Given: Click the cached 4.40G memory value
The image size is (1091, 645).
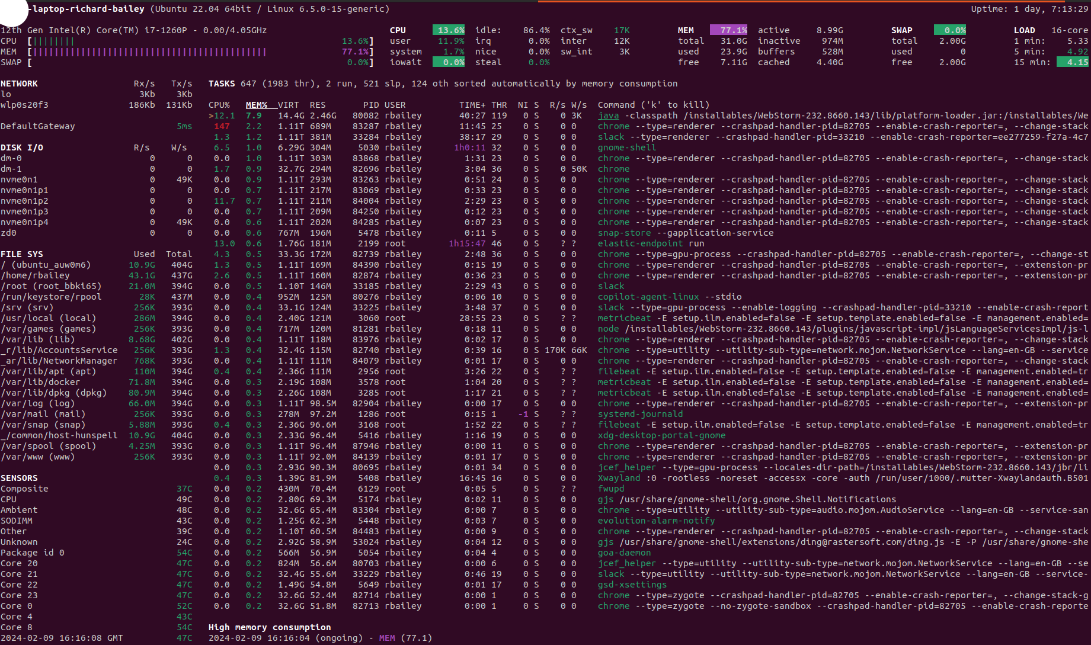Looking at the screenshot, I should coord(830,62).
